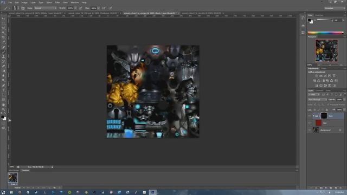347x195 pixels.
Task: Open the Essentials workspace dropdown
Action: (x=335, y=8)
